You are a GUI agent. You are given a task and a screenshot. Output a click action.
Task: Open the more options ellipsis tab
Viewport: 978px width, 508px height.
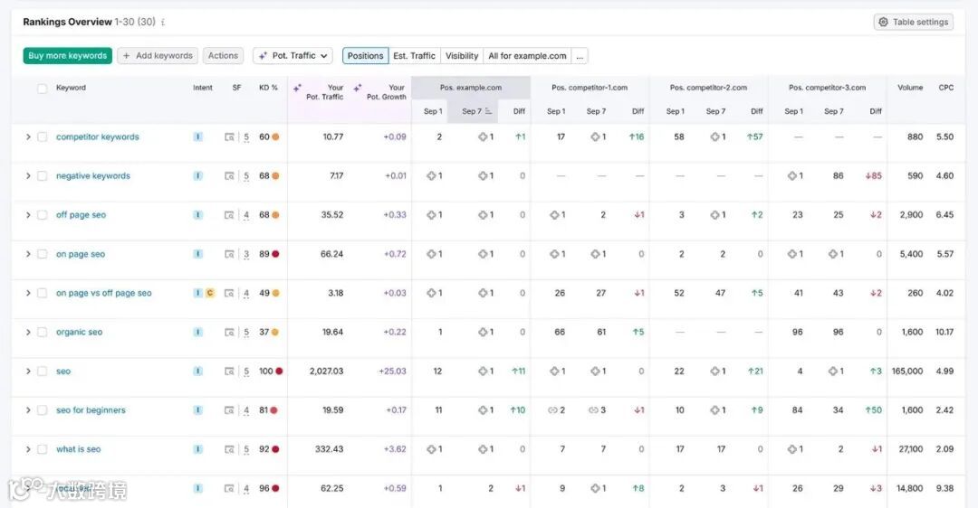point(580,55)
